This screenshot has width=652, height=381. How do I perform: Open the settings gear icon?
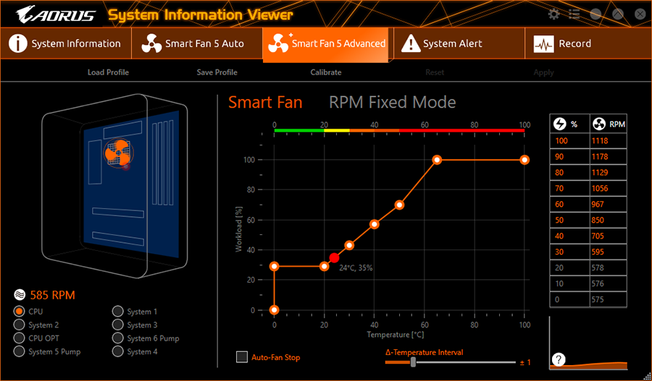click(x=553, y=14)
